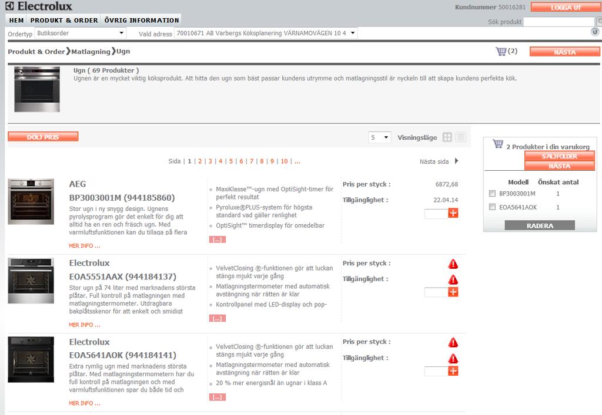Expand features list for BP3003001M
The image size is (602, 415).
pyautogui.click(x=218, y=239)
